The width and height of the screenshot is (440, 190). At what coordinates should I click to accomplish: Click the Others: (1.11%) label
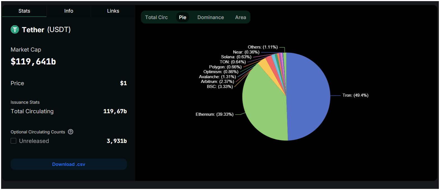pos(263,47)
